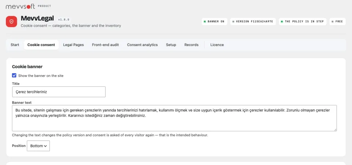
Task: Uncheck Show the banner on the site
Action: pyautogui.click(x=14, y=75)
